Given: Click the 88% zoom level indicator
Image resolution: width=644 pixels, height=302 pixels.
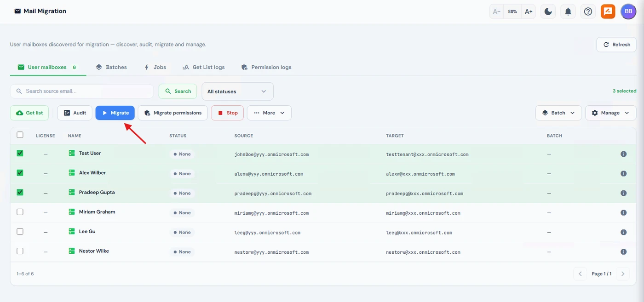Looking at the screenshot, I should (512, 11).
